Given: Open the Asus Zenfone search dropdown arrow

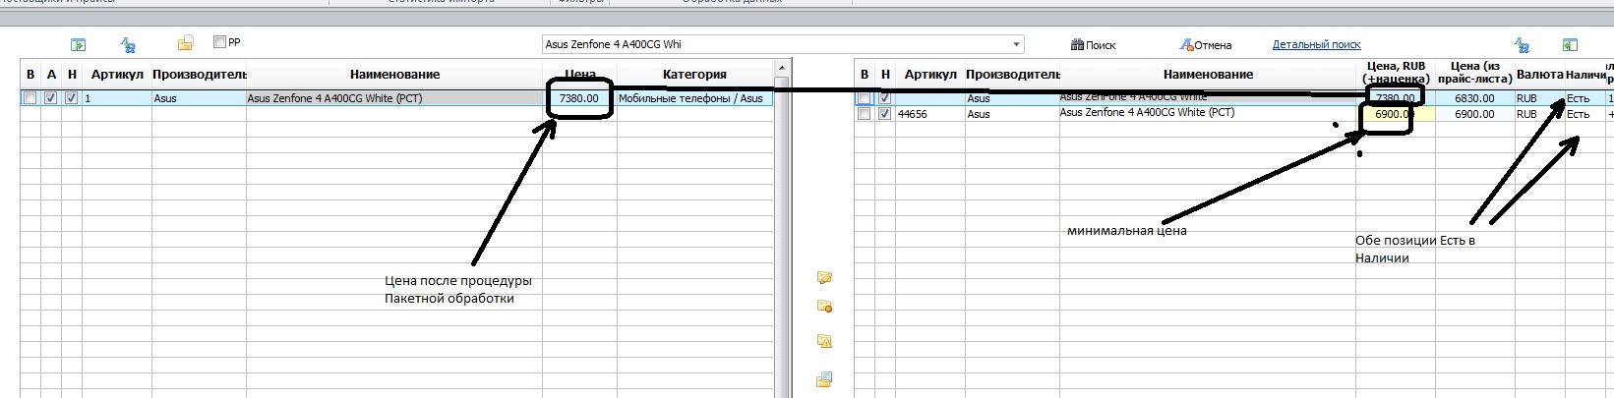Looking at the screenshot, I should pyautogui.click(x=1016, y=44).
